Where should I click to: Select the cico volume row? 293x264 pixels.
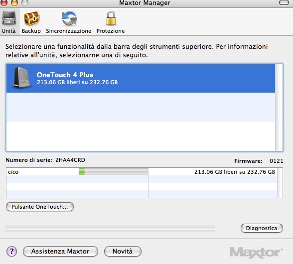142,172
